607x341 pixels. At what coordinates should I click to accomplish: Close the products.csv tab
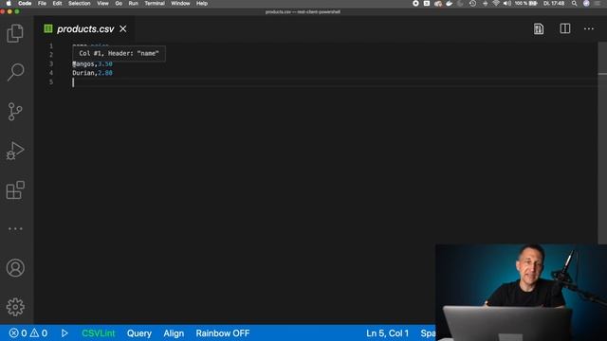(x=123, y=29)
